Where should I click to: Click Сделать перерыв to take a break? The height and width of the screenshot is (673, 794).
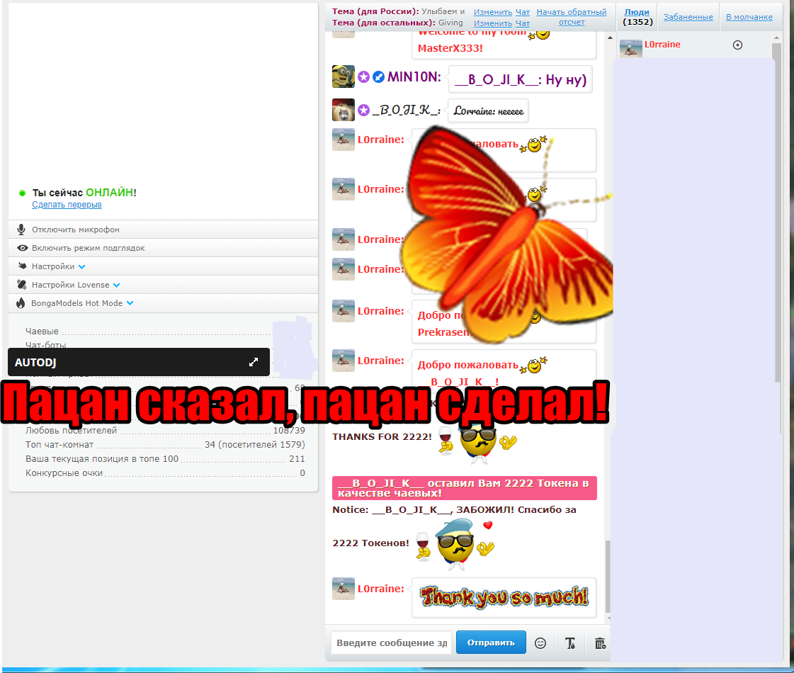pyautogui.click(x=67, y=205)
